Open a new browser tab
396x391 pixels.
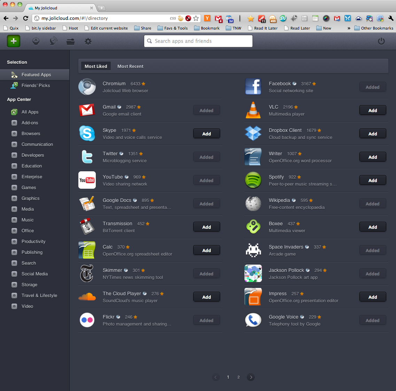coord(102,8)
